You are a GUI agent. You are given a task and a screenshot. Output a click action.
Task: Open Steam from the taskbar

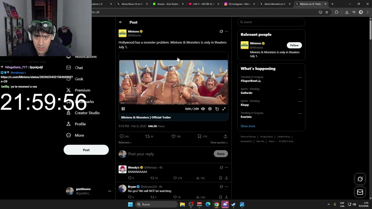click(x=233, y=204)
